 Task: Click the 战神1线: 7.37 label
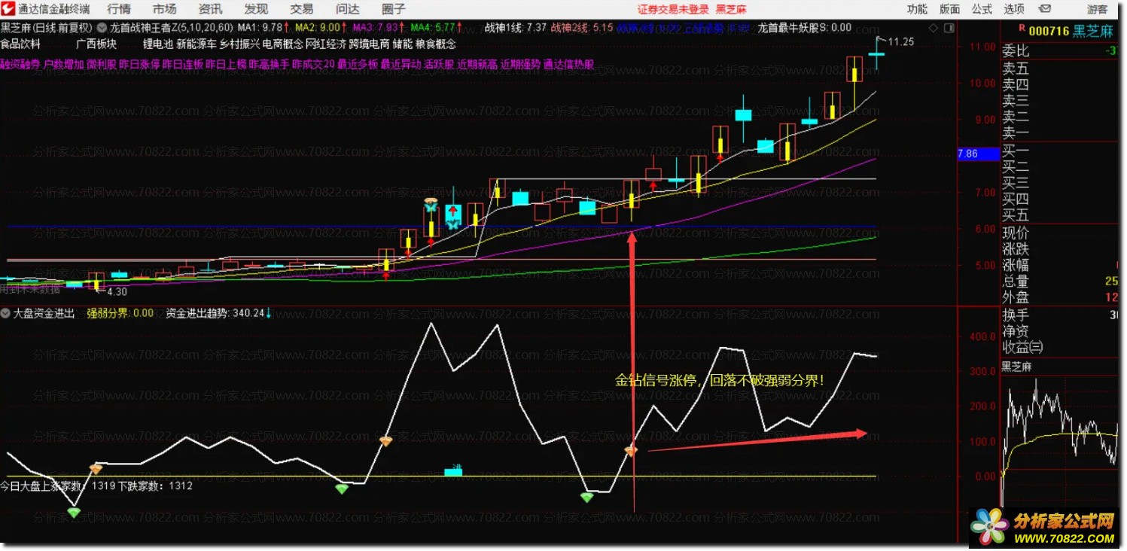[515, 28]
